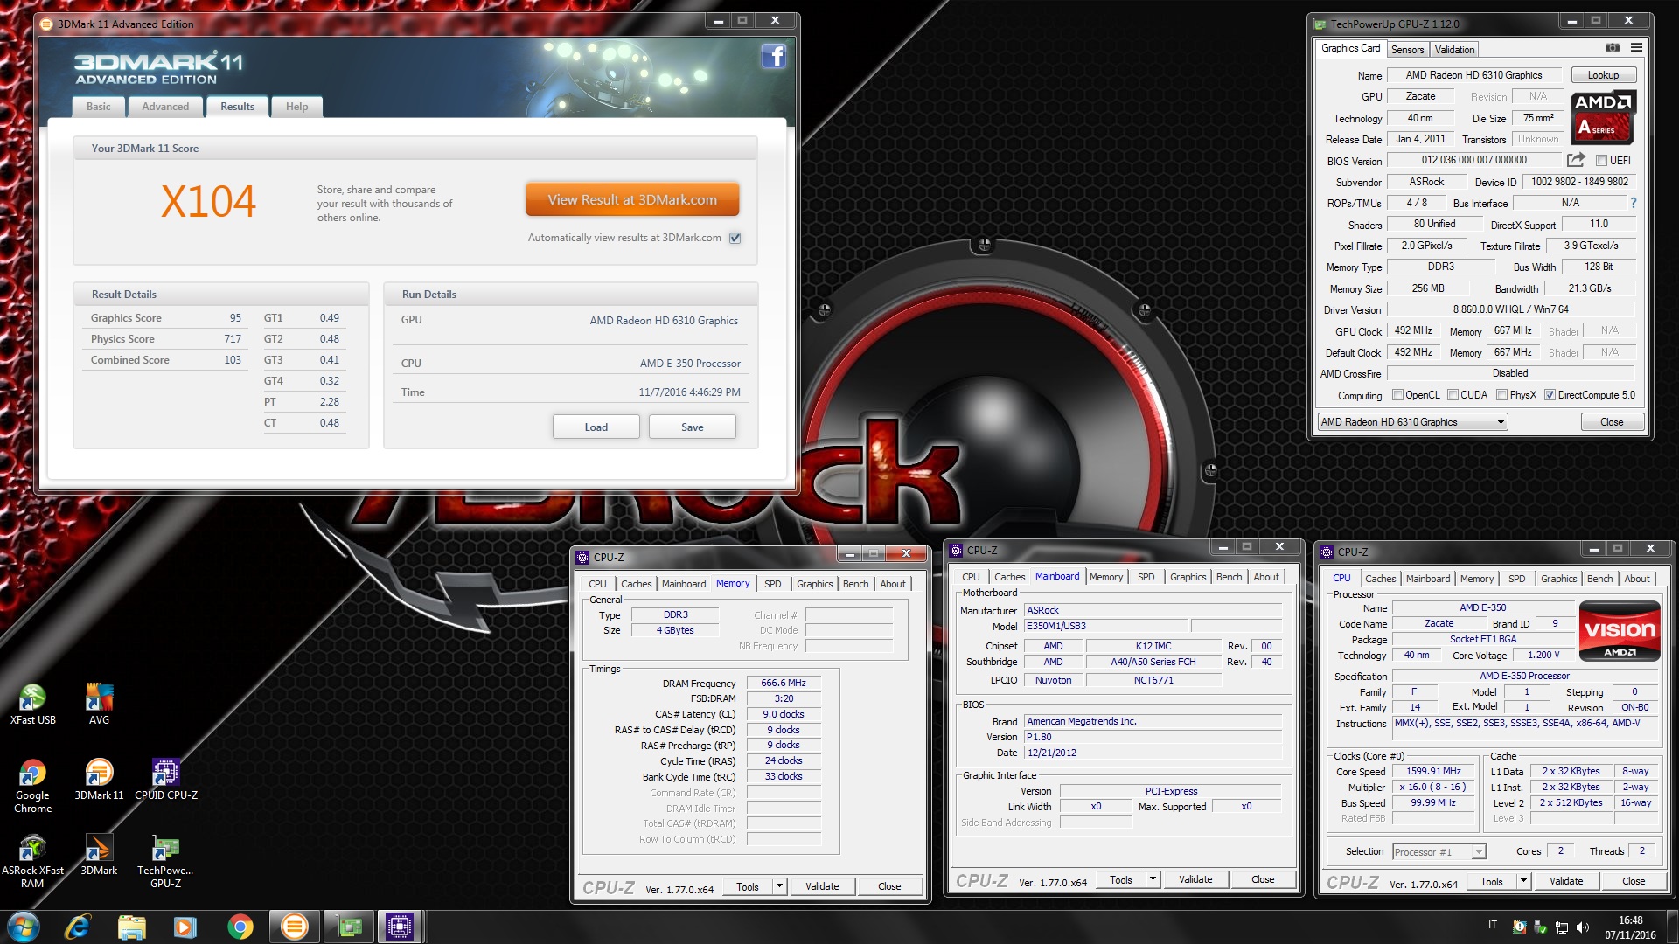Click the GPU name field in GPU-Z

point(1473,75)
